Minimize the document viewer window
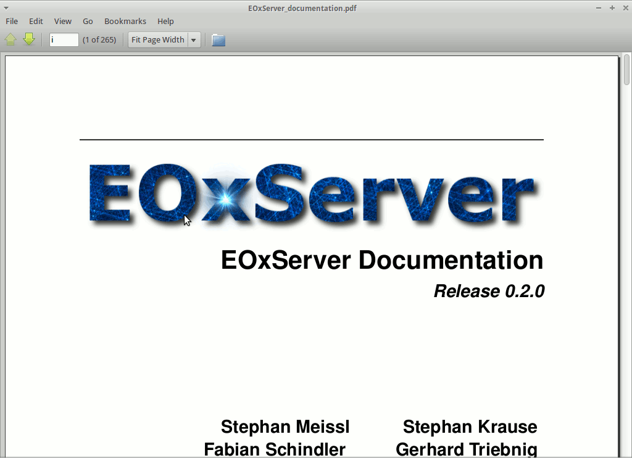Image resolution: width=632 pixels, height=458 pixels. click(599, 8)
